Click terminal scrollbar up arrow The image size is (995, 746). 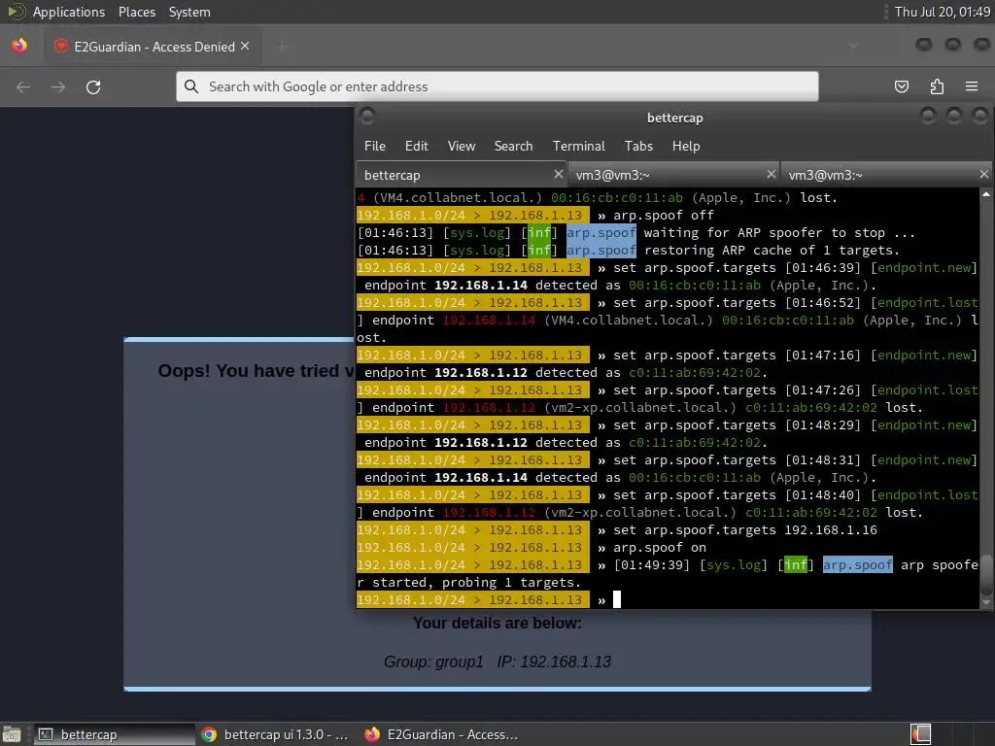[x=986, y=194]
